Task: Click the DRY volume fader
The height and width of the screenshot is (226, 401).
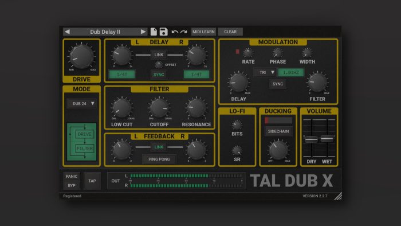Action: (312, 139)
